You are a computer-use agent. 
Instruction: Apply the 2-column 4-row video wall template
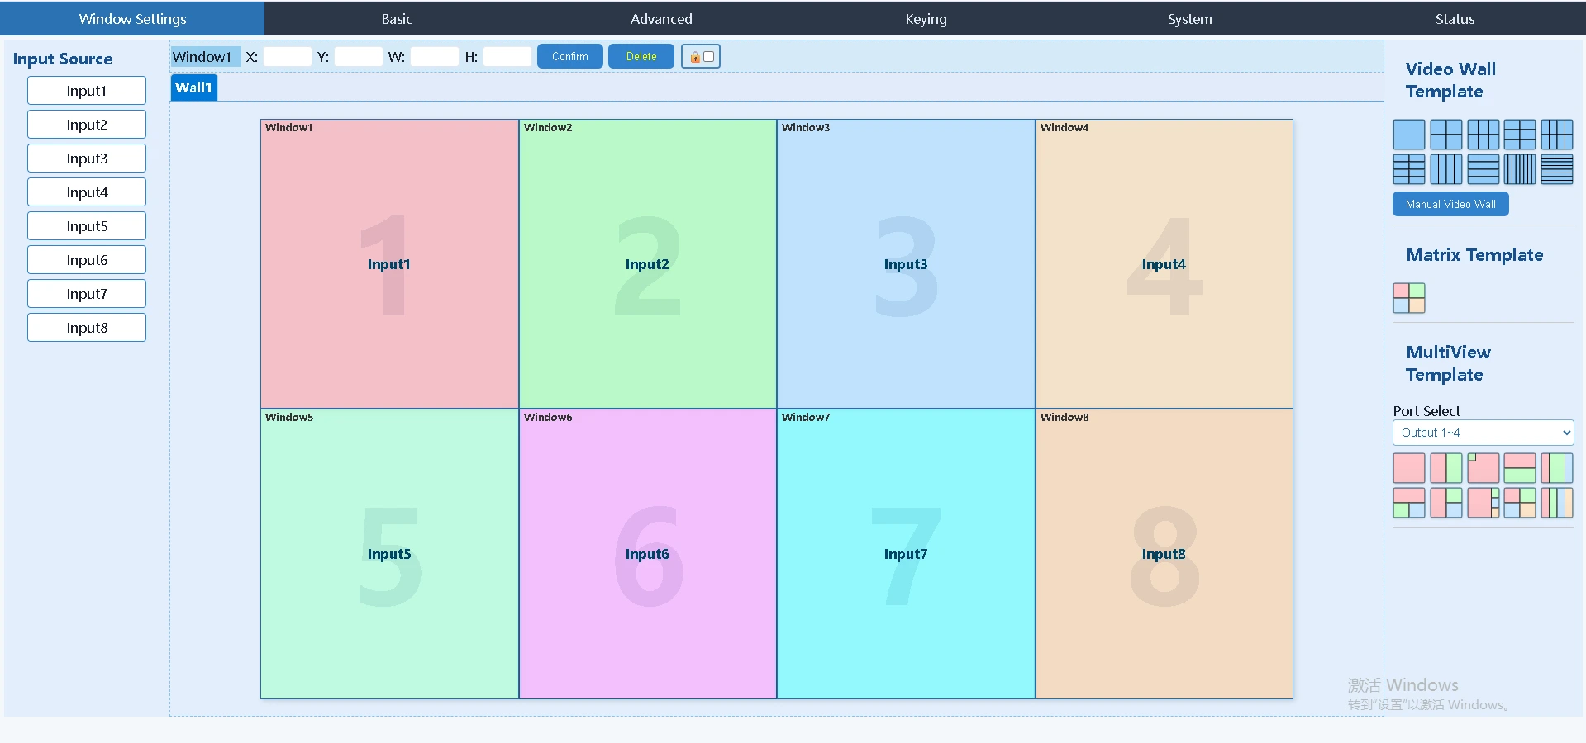point(1409,169)
